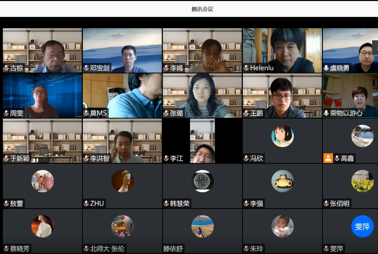378x254 pixels.
Task: Click the name label 蔡晓芳
Action: [20, 249]
